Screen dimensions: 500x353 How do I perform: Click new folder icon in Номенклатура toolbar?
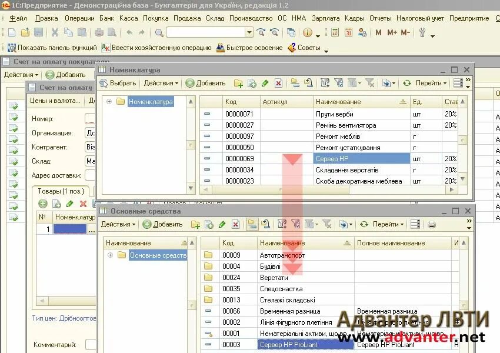coord(238,83)
